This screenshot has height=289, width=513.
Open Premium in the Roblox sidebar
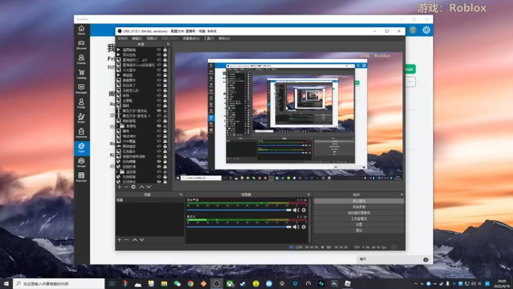81,177
